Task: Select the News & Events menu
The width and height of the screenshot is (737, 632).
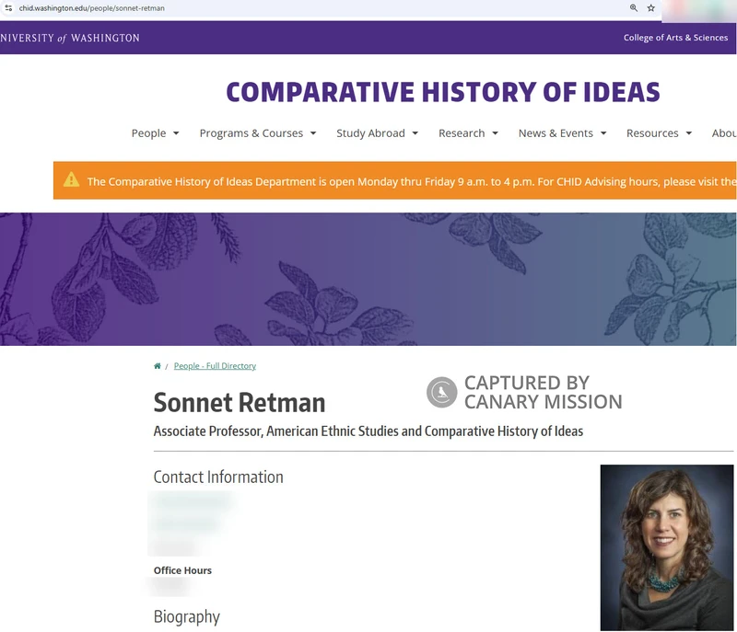Action: [562, 133]
